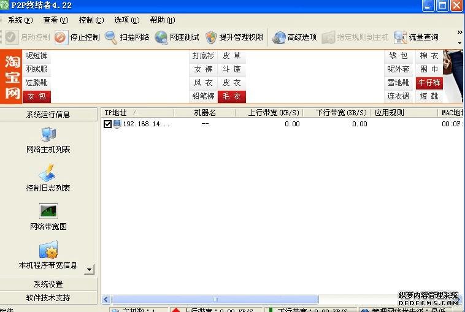Screen dimensions: 465x312
Task: Click the 高级选项 toolbar label
Action: (x=302, y=37)
